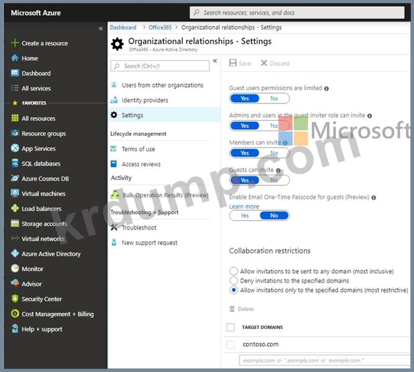Select the Load balancers diamond icon
Image resolution: width=414 pixels, height=372 pixels.
coord(15,208)
